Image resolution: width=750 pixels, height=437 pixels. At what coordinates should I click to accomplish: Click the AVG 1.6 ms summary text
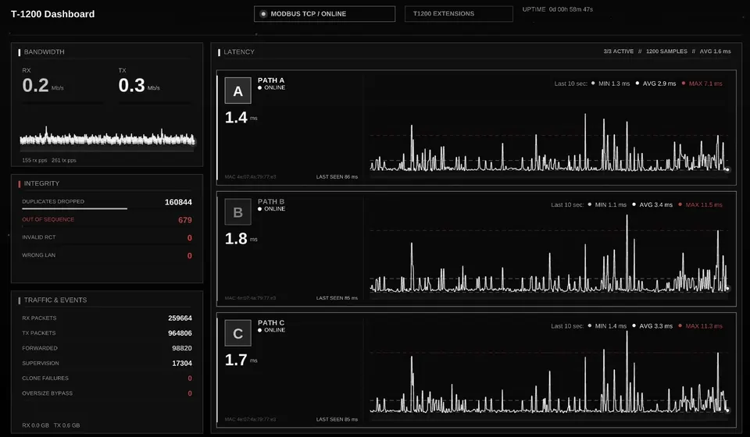pos(715,52)
